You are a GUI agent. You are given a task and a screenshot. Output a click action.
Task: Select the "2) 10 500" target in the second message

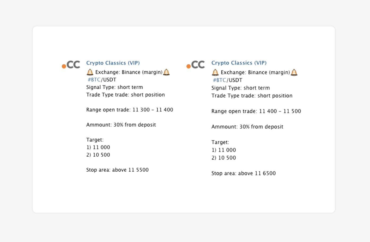[224, 158]
